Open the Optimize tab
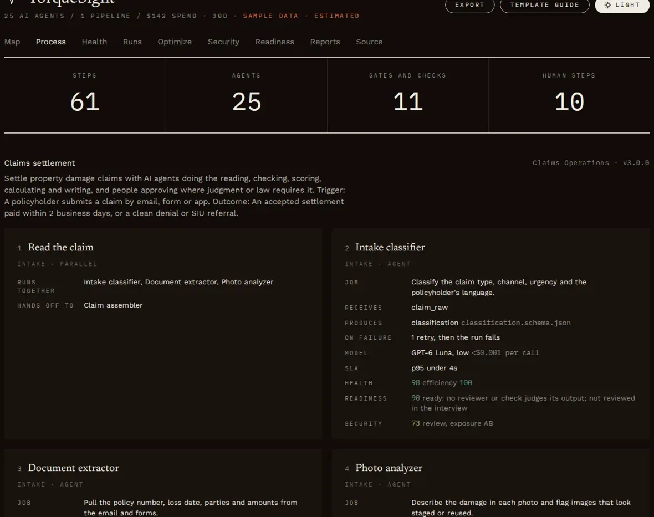The image size is (654, 517). [175, 42]
